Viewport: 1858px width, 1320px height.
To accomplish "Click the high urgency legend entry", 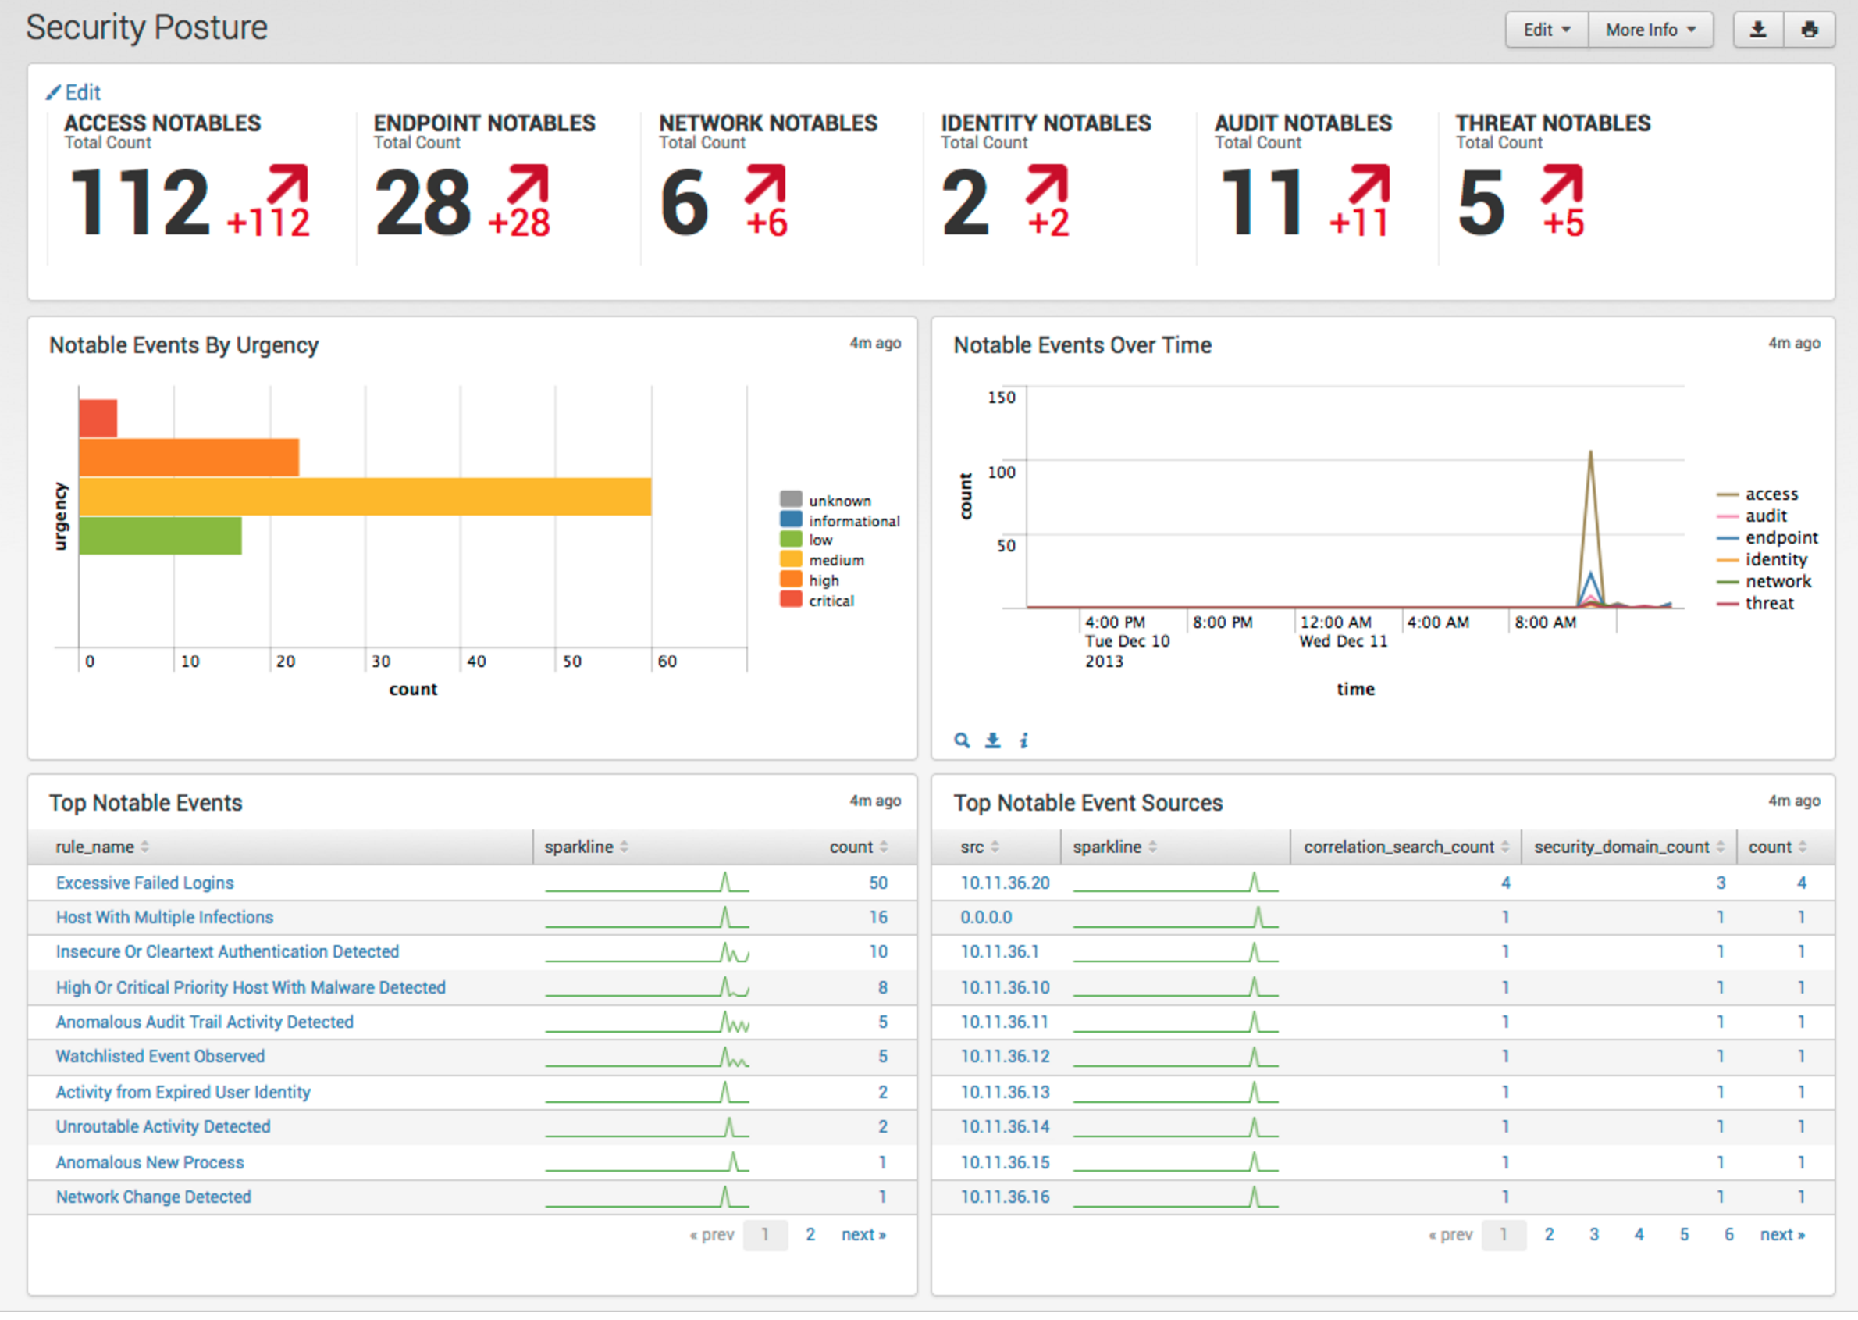I will [x=810, y=580].
